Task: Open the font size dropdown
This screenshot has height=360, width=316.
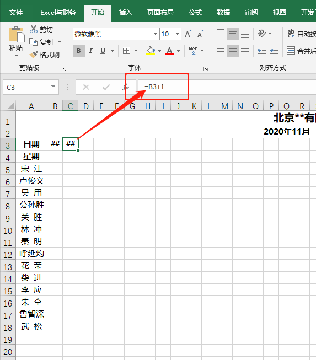Action: 177,34
